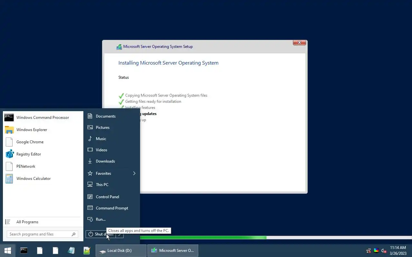The width and height of the screenshot is (412, 257).
Task: Open This PC from Start menu
Action: (x=112, y=185)
